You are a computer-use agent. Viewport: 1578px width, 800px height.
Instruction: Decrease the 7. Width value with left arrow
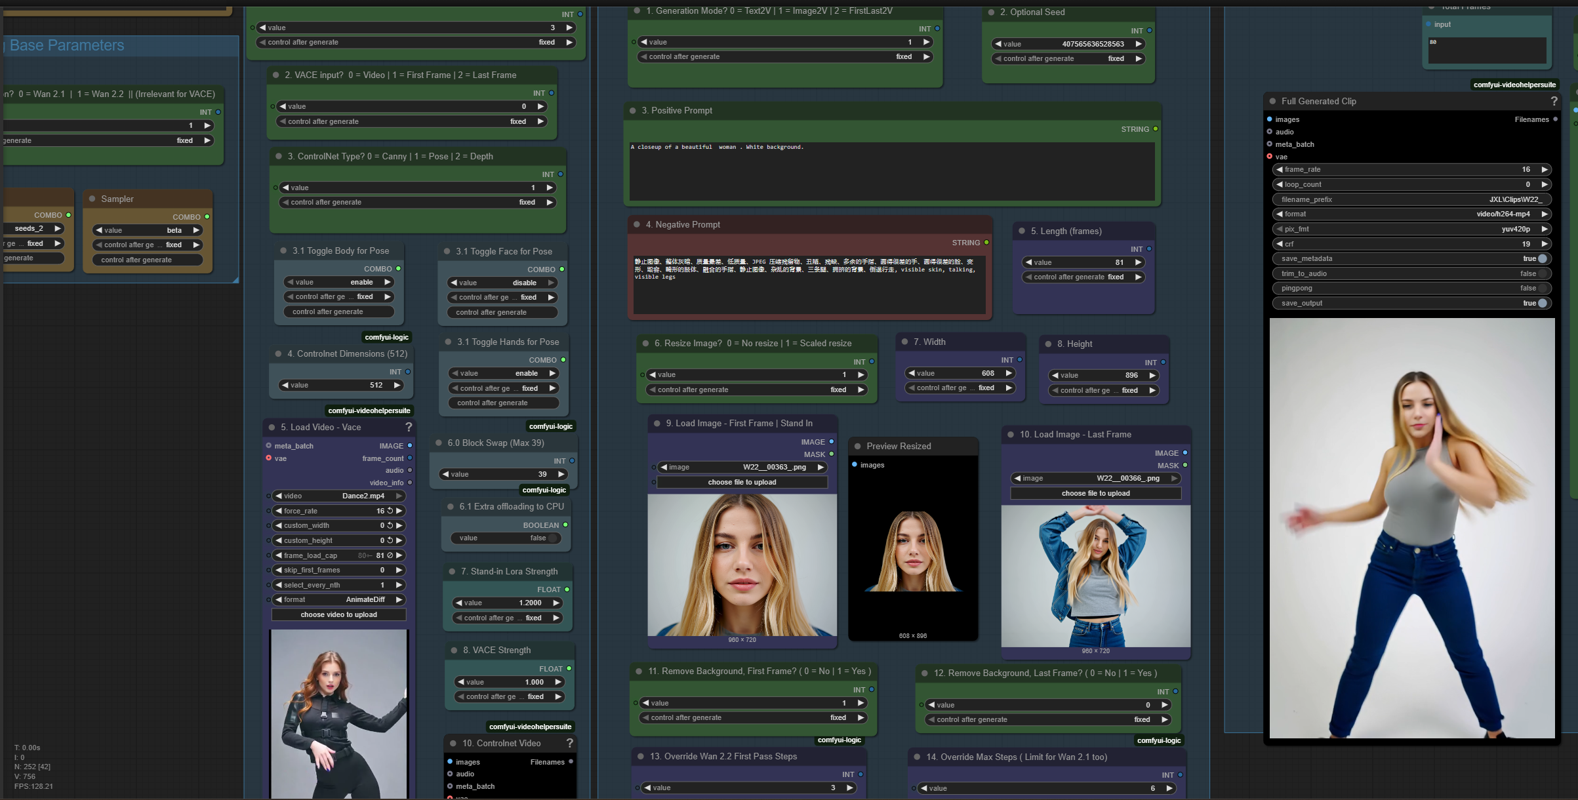tap(912, 373)
